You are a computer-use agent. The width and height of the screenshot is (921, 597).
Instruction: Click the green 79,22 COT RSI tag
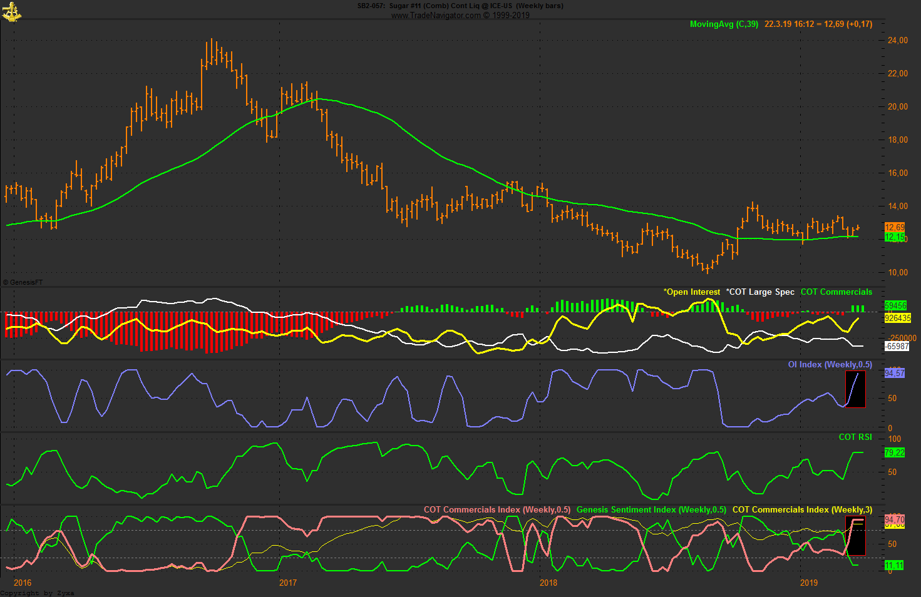[894, 452]
